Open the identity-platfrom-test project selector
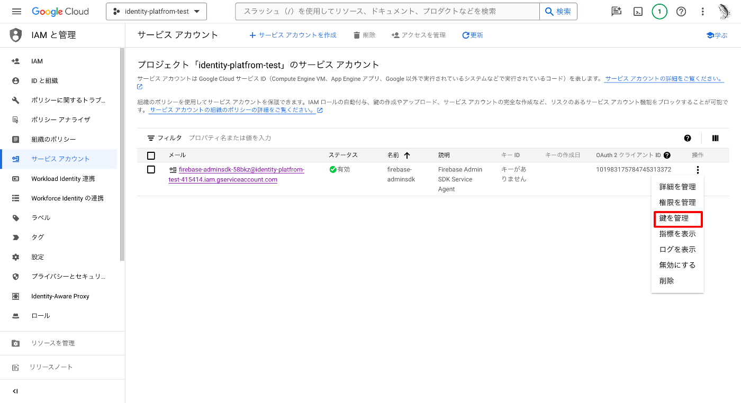741x403 pixels. pyautogui.click(x=156, y=11)
